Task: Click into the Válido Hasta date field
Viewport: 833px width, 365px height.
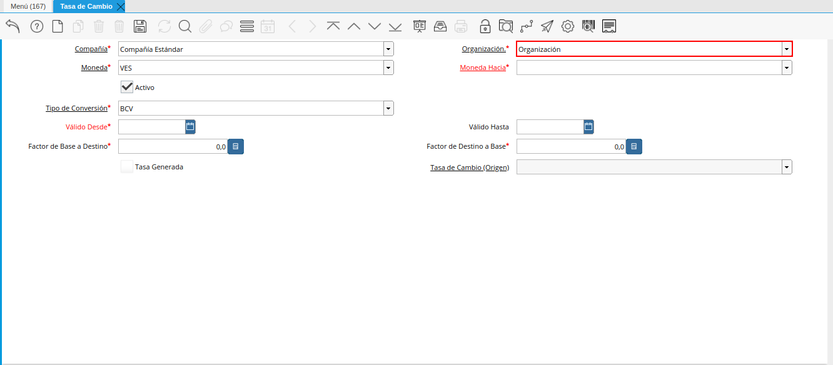Action: [x=550, y=127]
